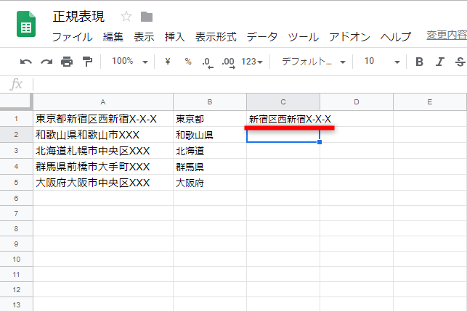Open the ヘルプ menu
This screenshot has height=311, width=467.
coord(396,37)
